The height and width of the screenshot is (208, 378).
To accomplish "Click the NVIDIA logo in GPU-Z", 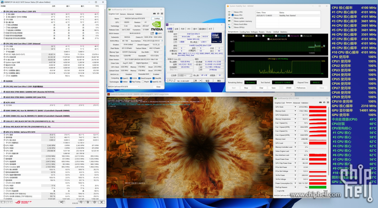I will [157, 26].
